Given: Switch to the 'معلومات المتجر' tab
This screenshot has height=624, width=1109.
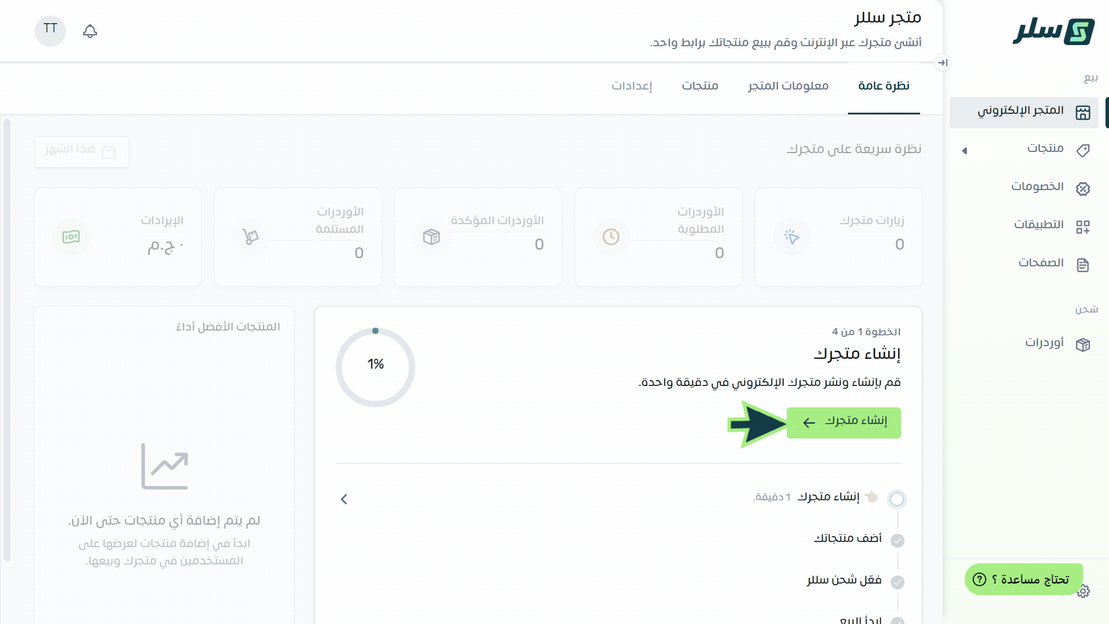Looking at the screenshot, I should pyautogui.click(x=788, y=86).
